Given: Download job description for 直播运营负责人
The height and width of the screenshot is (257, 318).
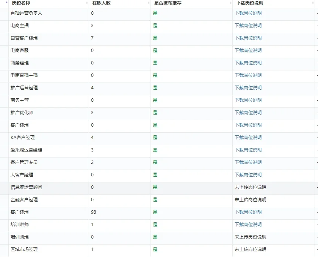Looking at the screenshot, I should [248, 13].
